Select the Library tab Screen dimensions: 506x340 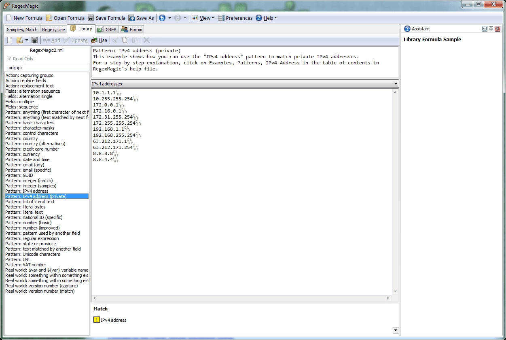pyautogui.click(x=81, y=29)
